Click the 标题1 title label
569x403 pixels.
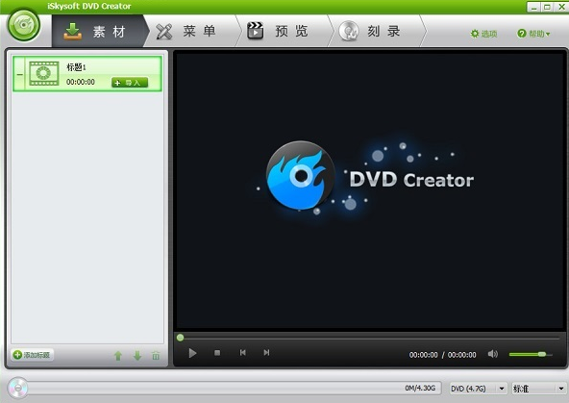point(76,67)
